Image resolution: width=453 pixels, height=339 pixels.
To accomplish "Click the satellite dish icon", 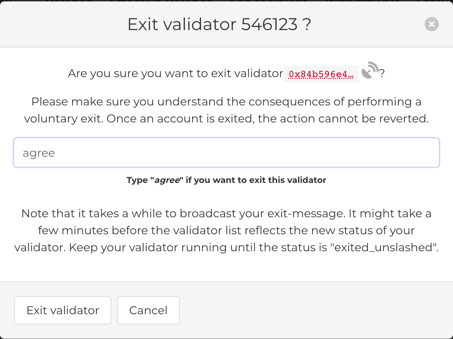I will 370,70.
